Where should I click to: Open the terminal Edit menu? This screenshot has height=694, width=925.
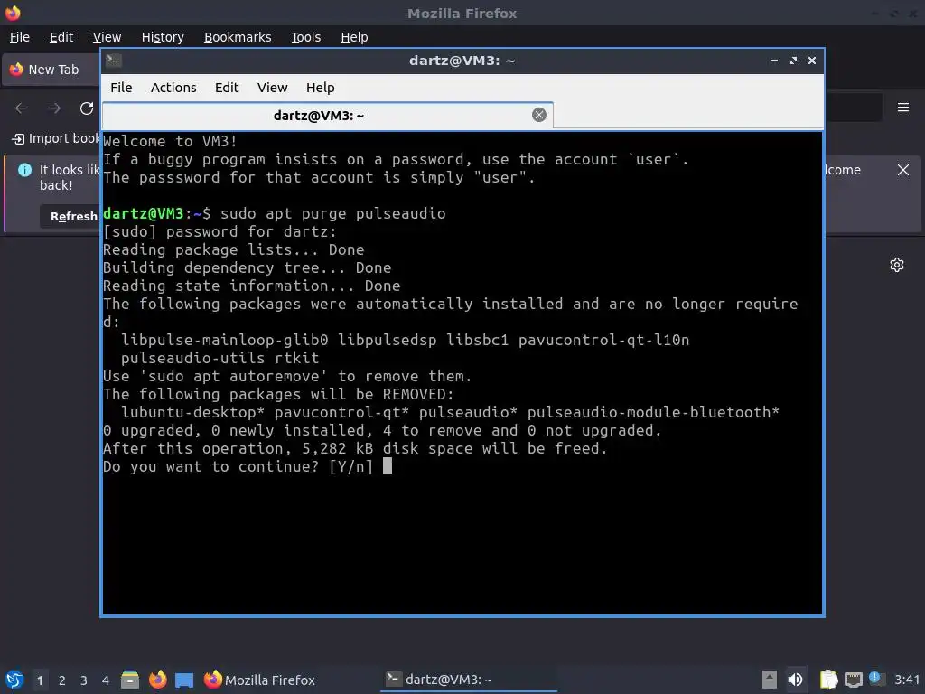227,88
